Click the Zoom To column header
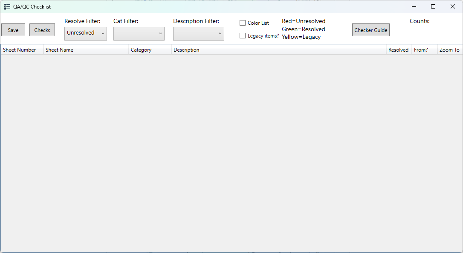This screenshot has height=253, width=463. click(449, 50)
